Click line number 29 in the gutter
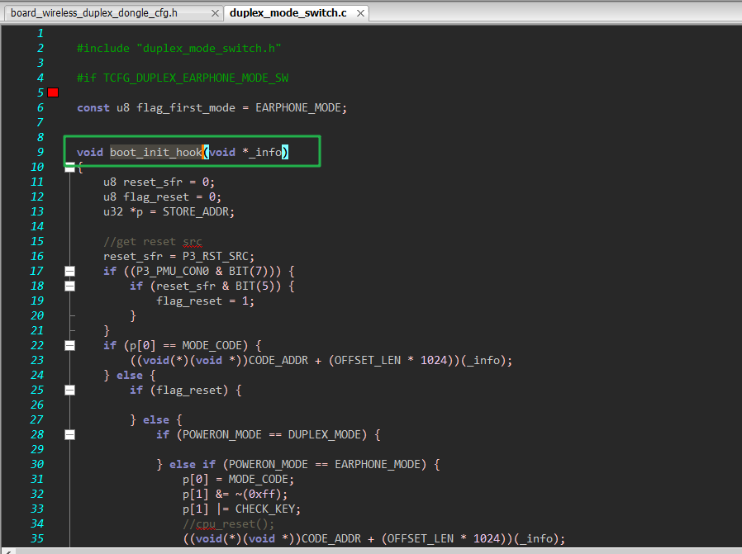This screenshot has height=554, width=742. 37,449
